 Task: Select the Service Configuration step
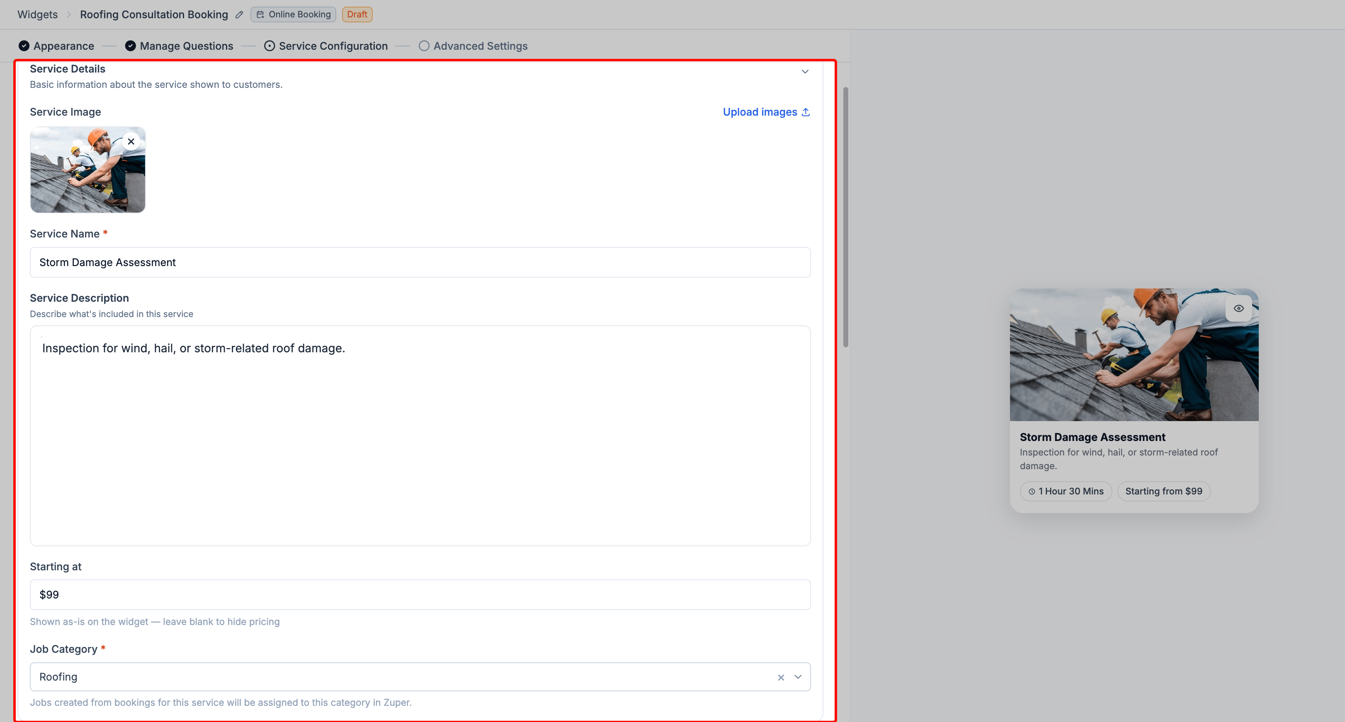tap(326, 46)
